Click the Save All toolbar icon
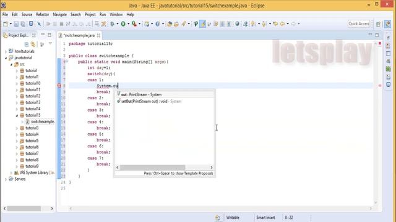The height and width of the screenshot is (222, 396). point(23,24)
